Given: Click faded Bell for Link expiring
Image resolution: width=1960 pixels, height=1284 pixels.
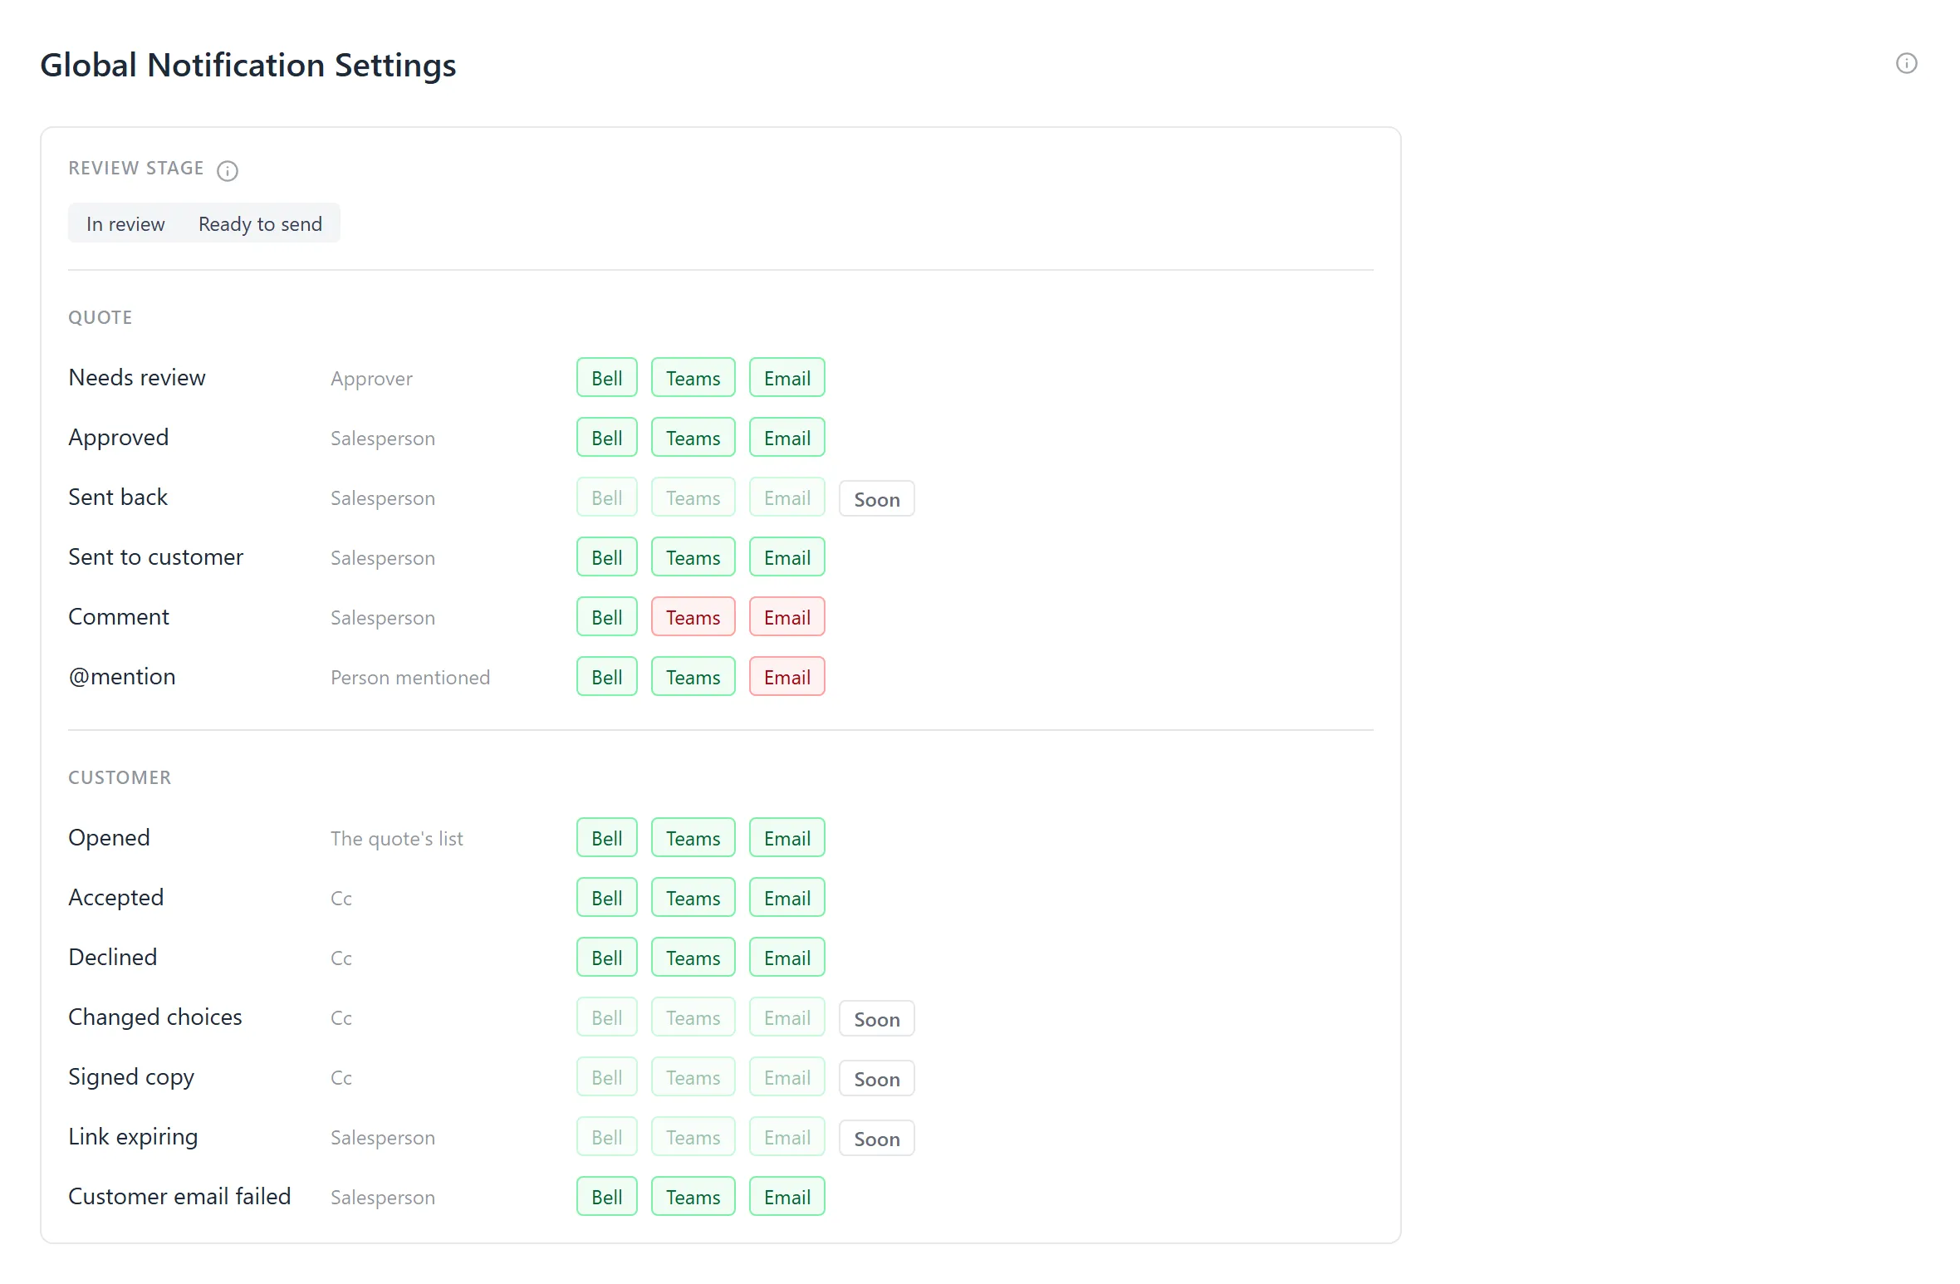Looking at the screenshot, I should click(607, 1137).
